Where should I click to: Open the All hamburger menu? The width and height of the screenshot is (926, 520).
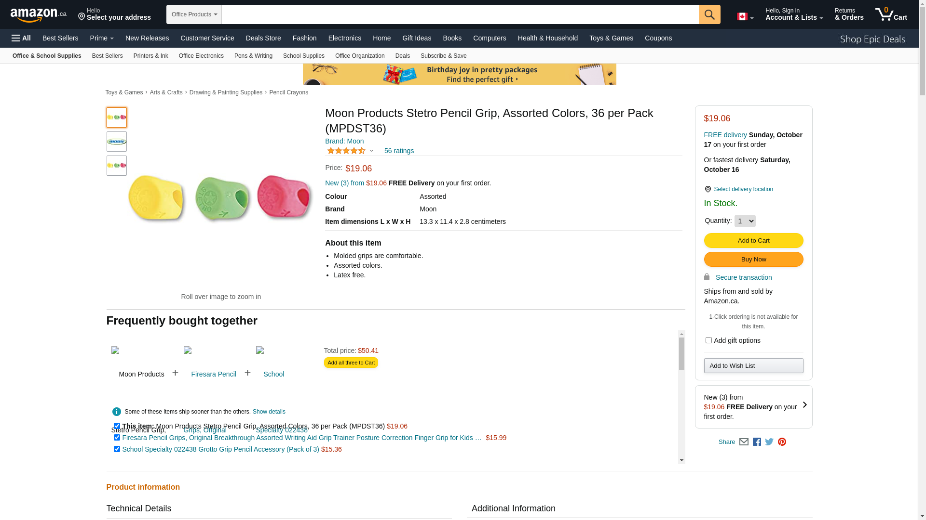tap(21, 38)
